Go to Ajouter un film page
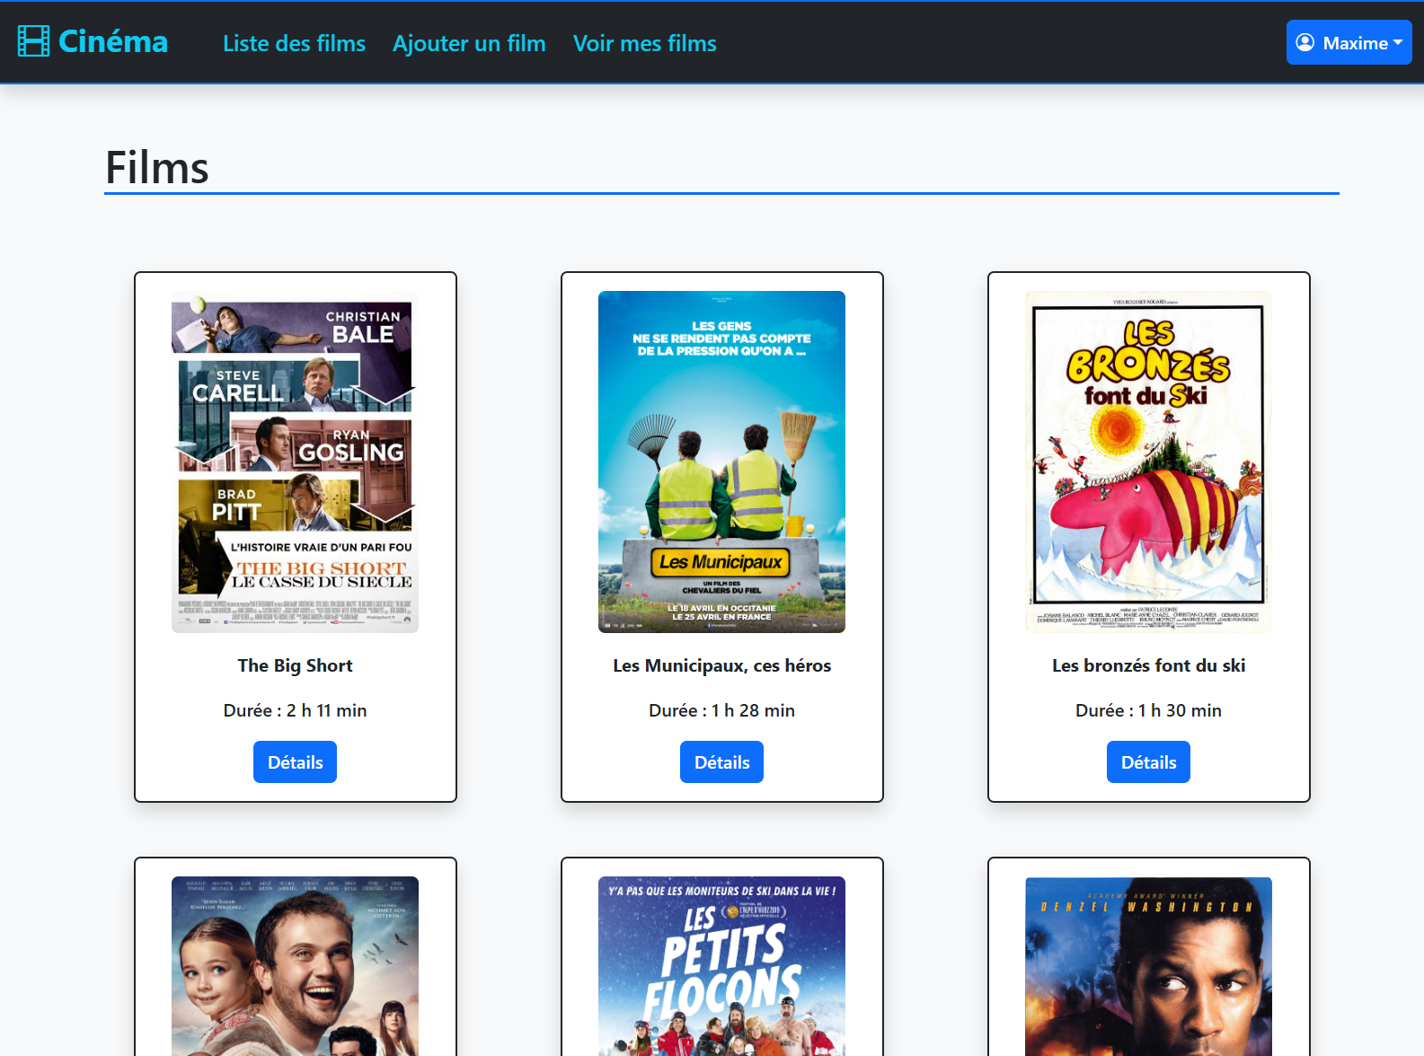 (x=469, y=43)
